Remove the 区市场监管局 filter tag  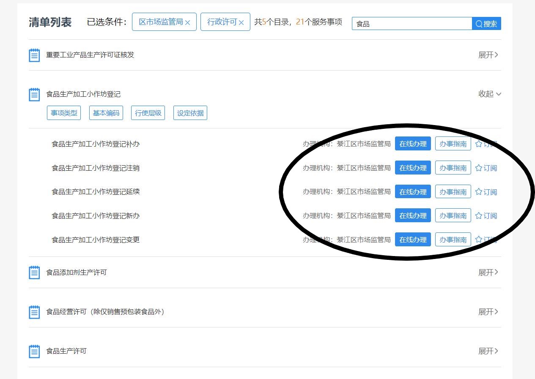pos(188,22)
